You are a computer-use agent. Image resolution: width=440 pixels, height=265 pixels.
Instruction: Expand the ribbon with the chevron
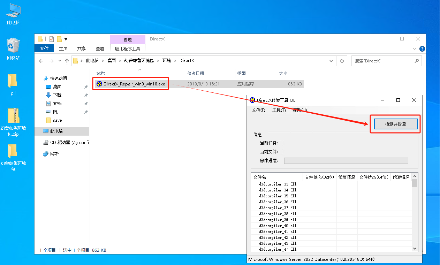tap(414, 49)
